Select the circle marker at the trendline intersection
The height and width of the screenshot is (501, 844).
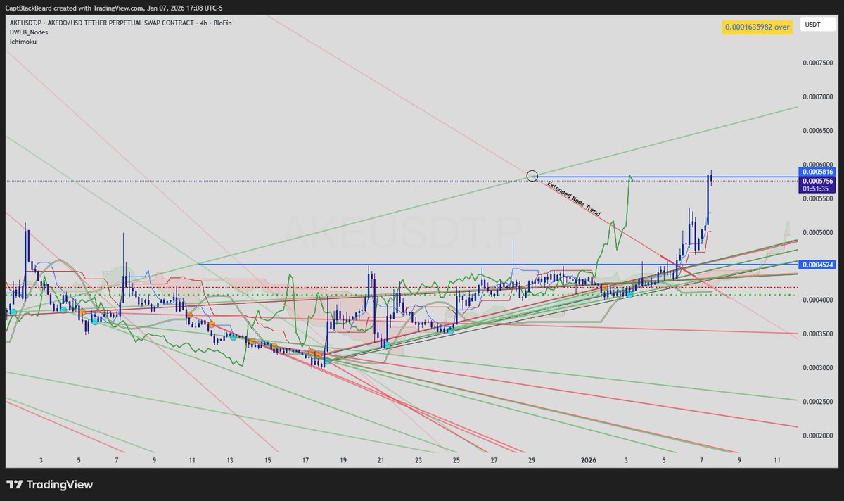point(532,175)
